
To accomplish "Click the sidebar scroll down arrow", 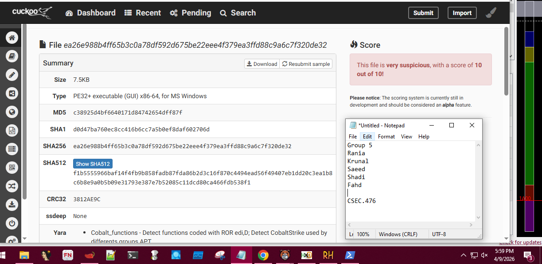I will point(24,238).
